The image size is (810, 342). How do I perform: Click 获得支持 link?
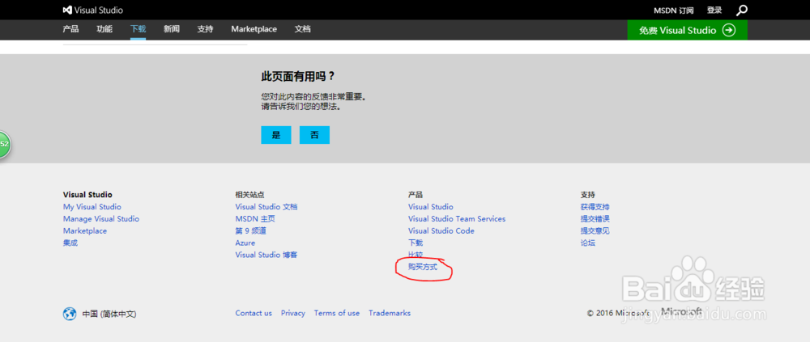click(x=595, y=207)
